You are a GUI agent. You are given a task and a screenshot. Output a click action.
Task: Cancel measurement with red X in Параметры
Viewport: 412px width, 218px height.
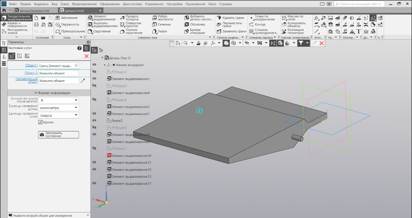[x=86, y=56]
